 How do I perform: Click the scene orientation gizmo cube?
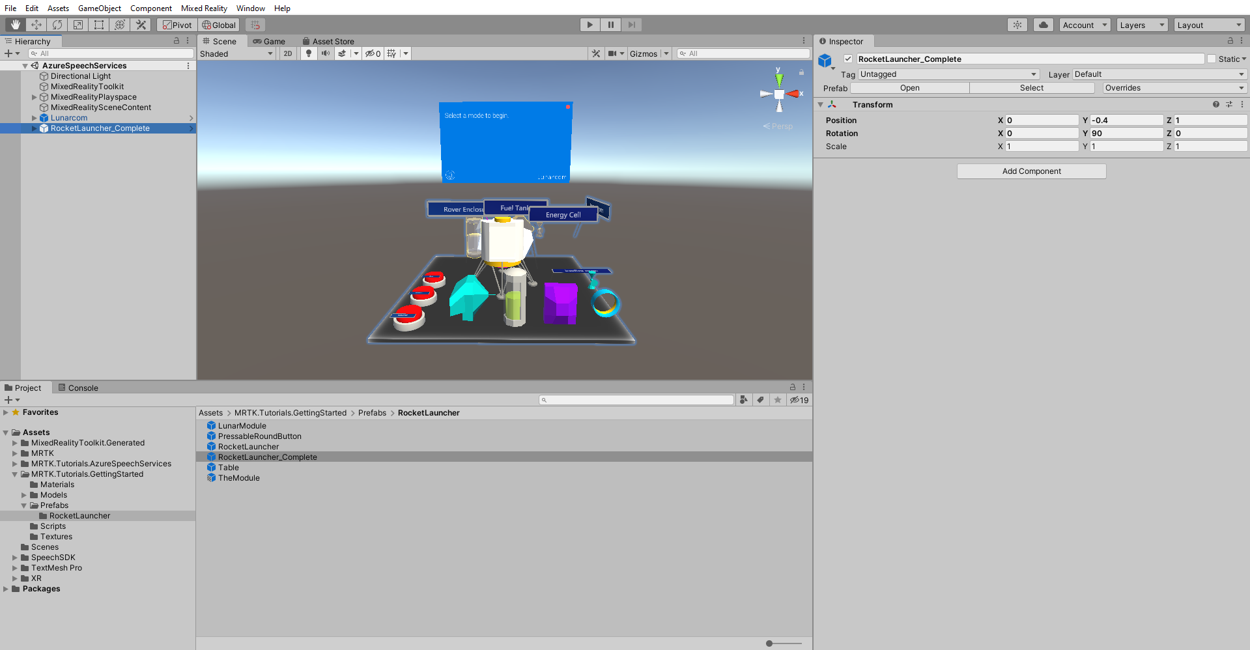pos(779,94)
